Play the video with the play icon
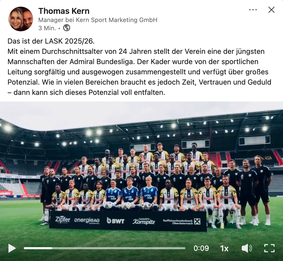 coord(12,248)
